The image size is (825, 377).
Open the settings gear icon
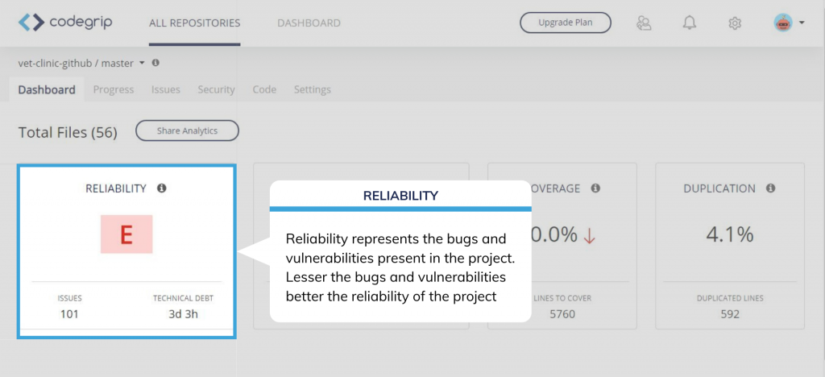coord(735,23)
